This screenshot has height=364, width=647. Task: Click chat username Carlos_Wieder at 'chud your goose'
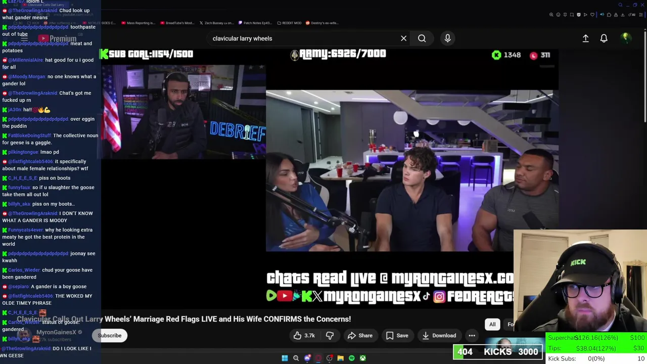23,270
